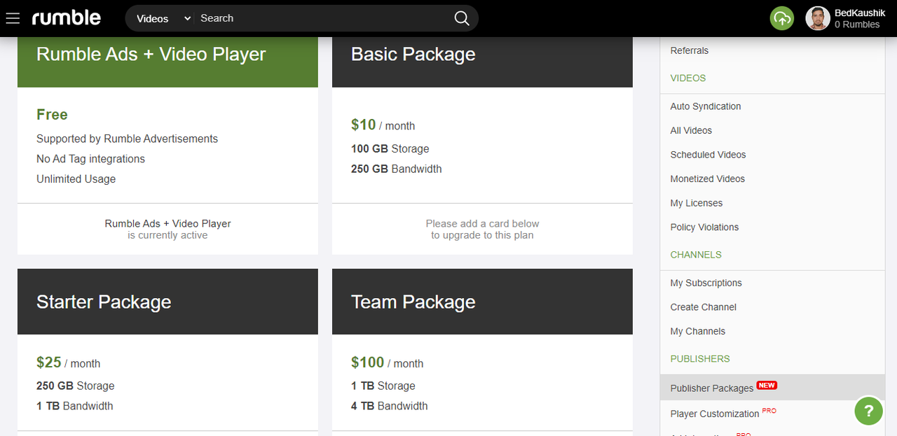897x436 pixels.
Task: Click '4 TB Bandwidth' text
Action: pyautogui.click(x=389, y=406)
